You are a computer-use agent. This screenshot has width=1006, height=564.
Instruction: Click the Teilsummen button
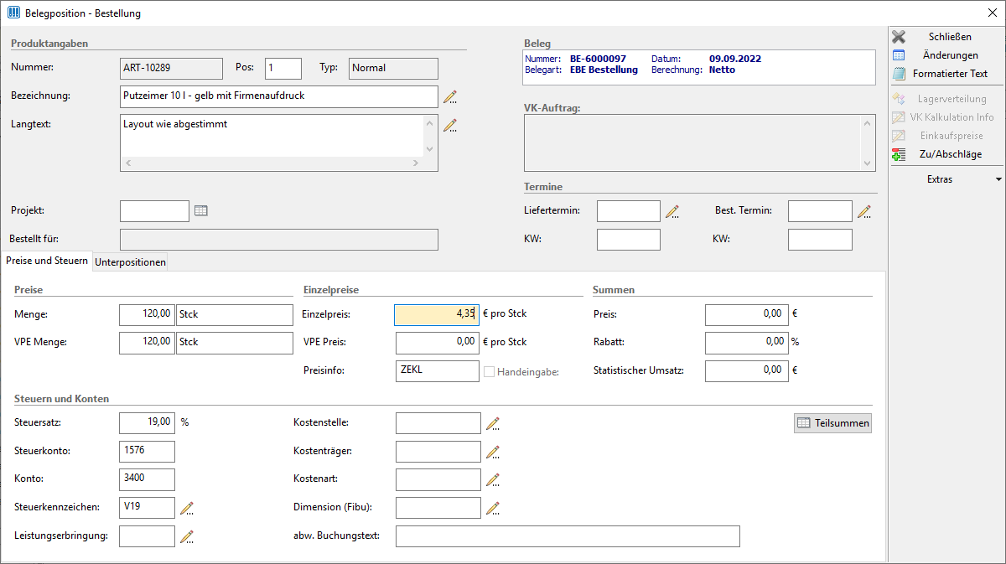(x=832, y=423)
